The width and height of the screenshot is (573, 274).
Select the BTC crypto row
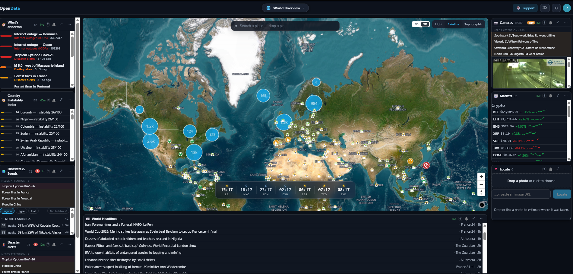529,112
